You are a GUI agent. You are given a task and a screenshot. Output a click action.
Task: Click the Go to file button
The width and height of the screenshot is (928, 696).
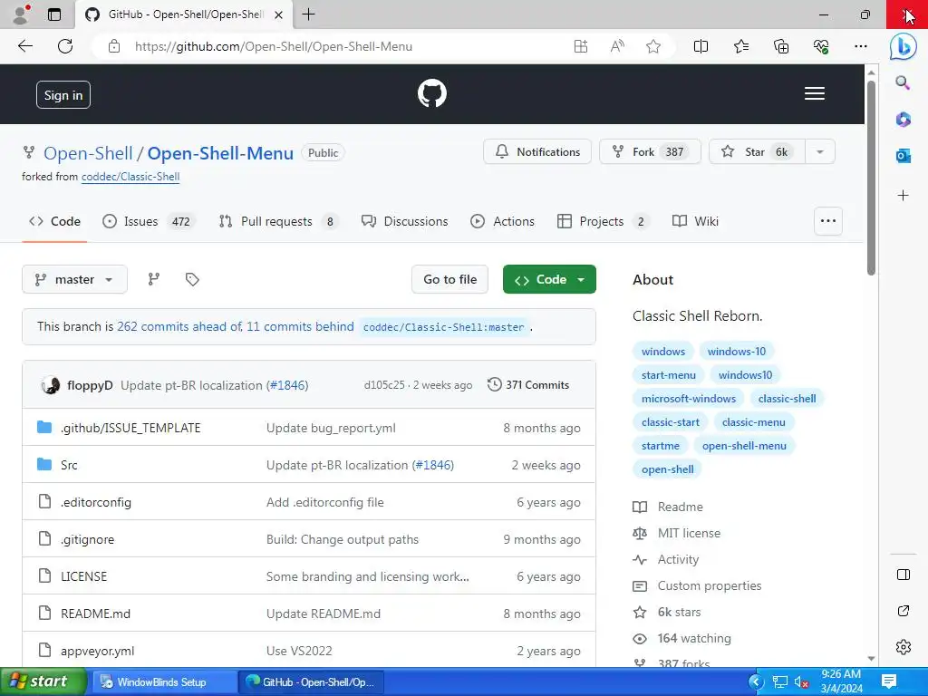pyautogui.click(x=449, y=279)
